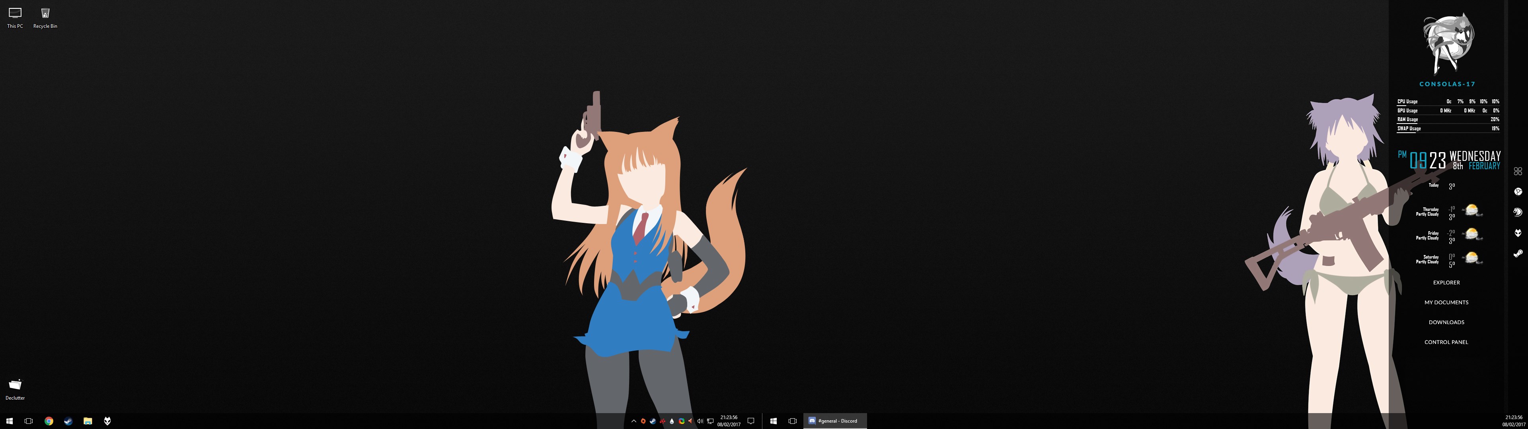Click the FEBRUARY month label

[1484, 166]
